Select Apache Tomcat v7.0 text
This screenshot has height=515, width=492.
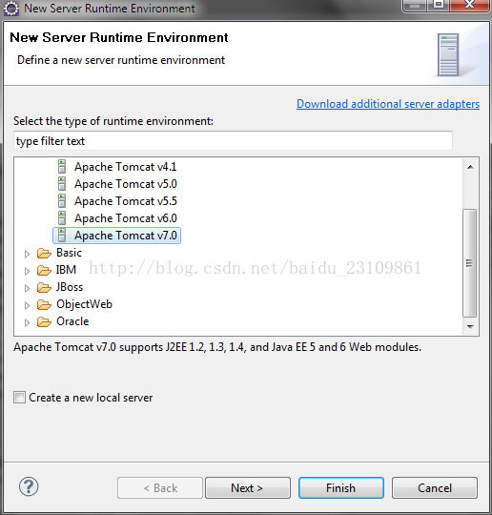coord(126,236)
